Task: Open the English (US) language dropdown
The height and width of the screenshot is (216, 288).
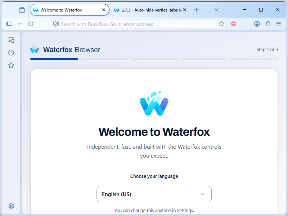Action: pos(154,194)
